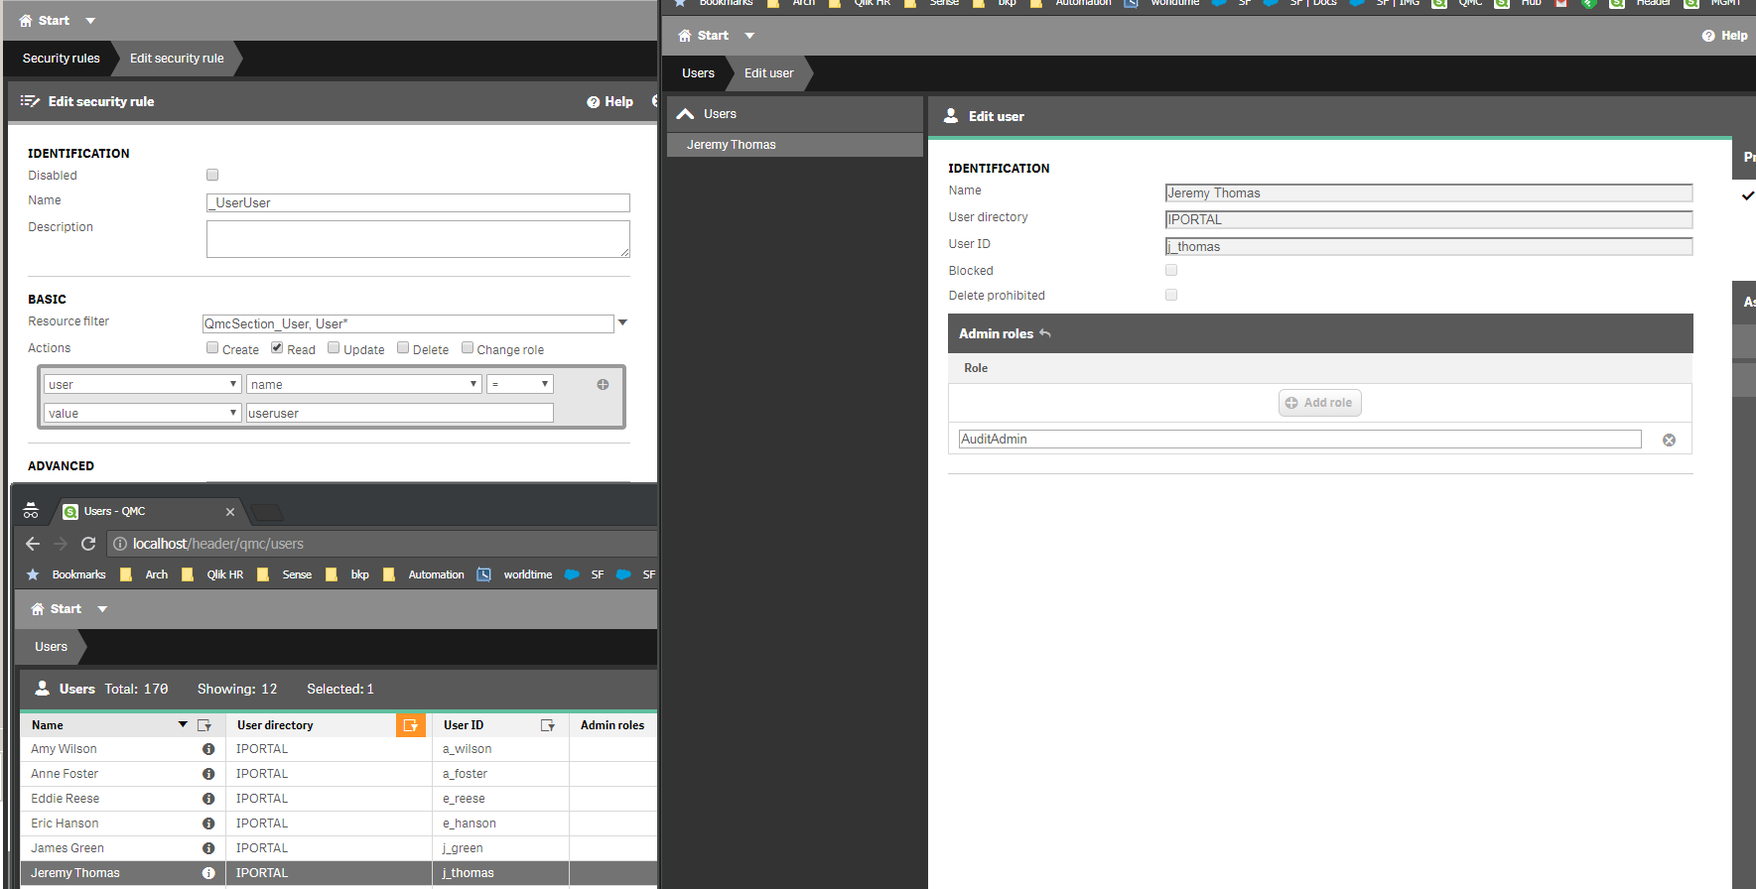Open the worldtime bookmark in Users window

pyautogui.click(x=514, y=574)
